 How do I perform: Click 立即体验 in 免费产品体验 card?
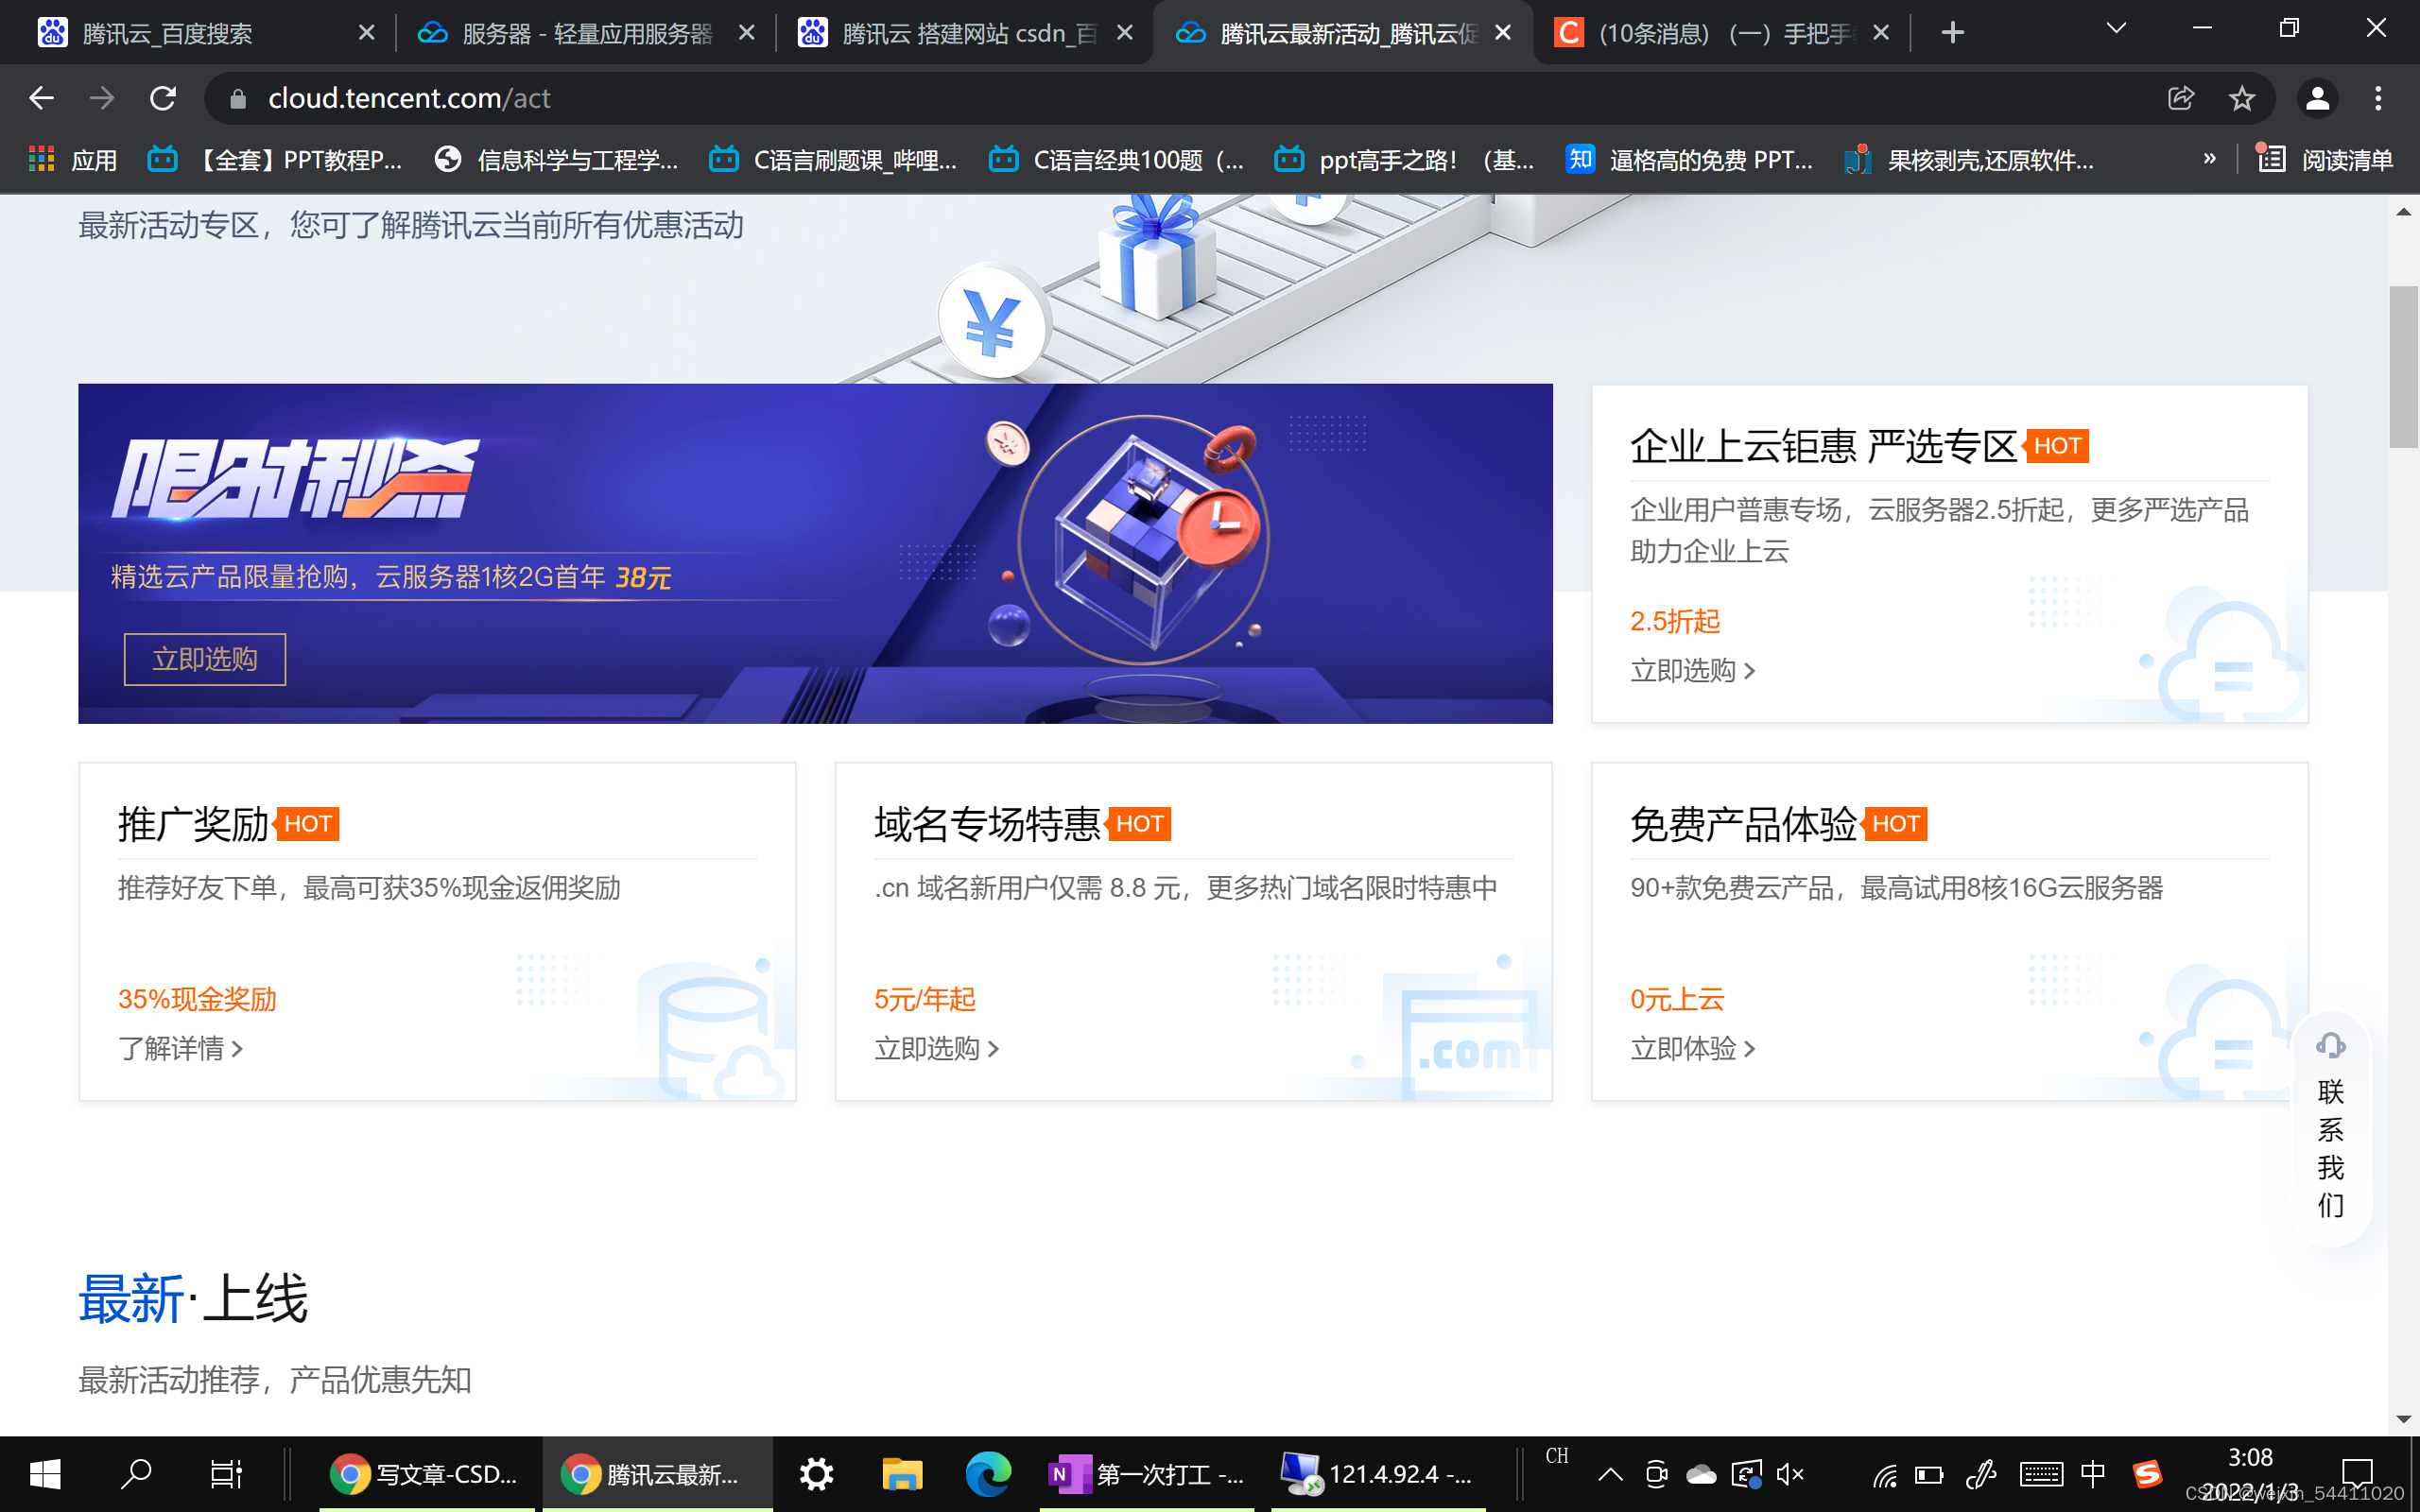coord(1692,1048)
